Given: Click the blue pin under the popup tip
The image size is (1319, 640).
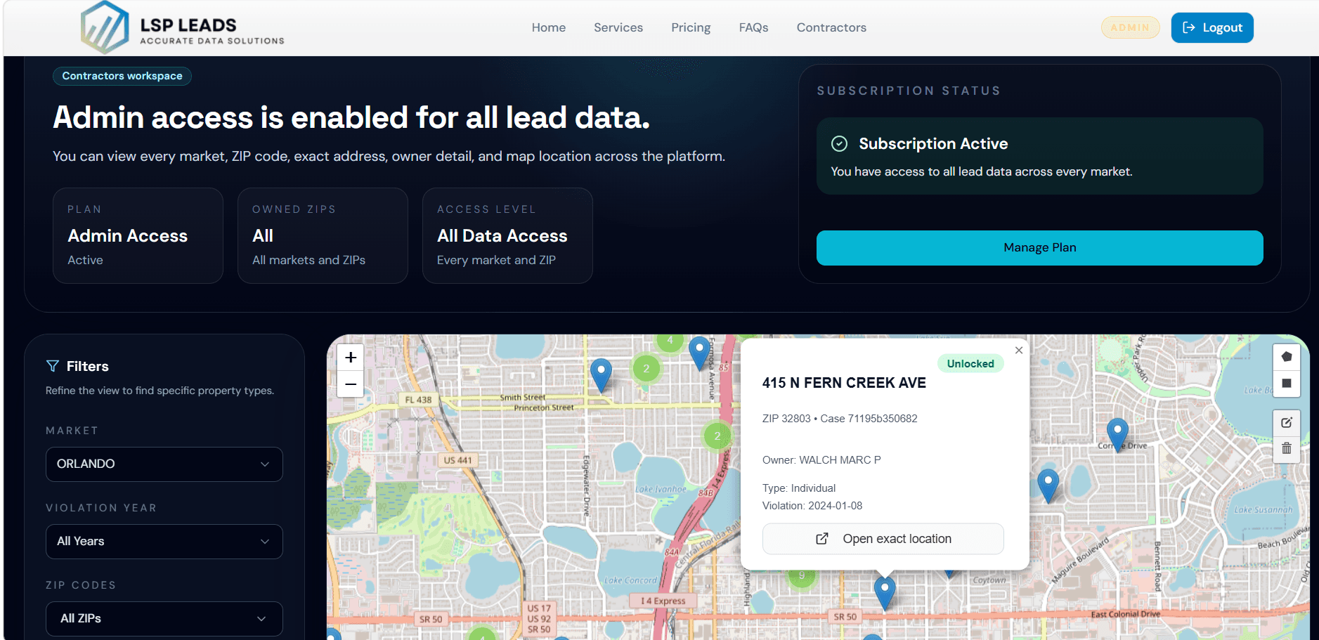Looking at the screenshot, I should click(x=885, y=592).
